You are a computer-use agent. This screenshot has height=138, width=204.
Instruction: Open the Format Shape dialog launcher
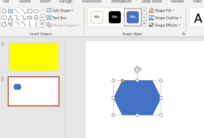coord(184,34)
